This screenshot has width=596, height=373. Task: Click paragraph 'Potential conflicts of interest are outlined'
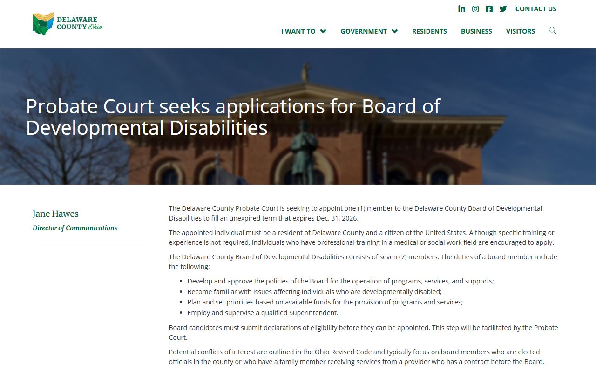click(x=357, y=357)
